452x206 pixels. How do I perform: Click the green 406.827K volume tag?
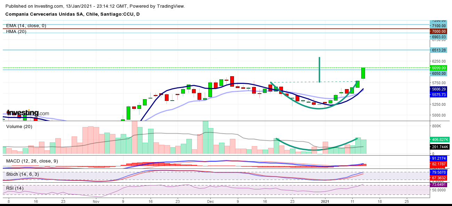click(x=439, y=140)
